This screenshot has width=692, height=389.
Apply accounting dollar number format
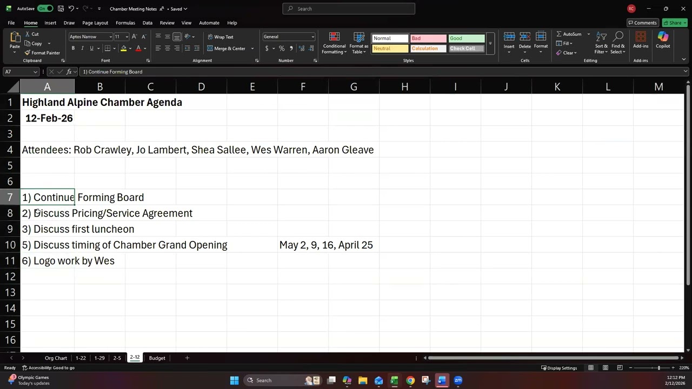coord(267,48)
